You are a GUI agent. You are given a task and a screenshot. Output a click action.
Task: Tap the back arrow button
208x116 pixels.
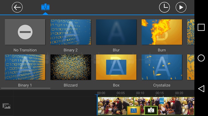[x=17, y=7]
